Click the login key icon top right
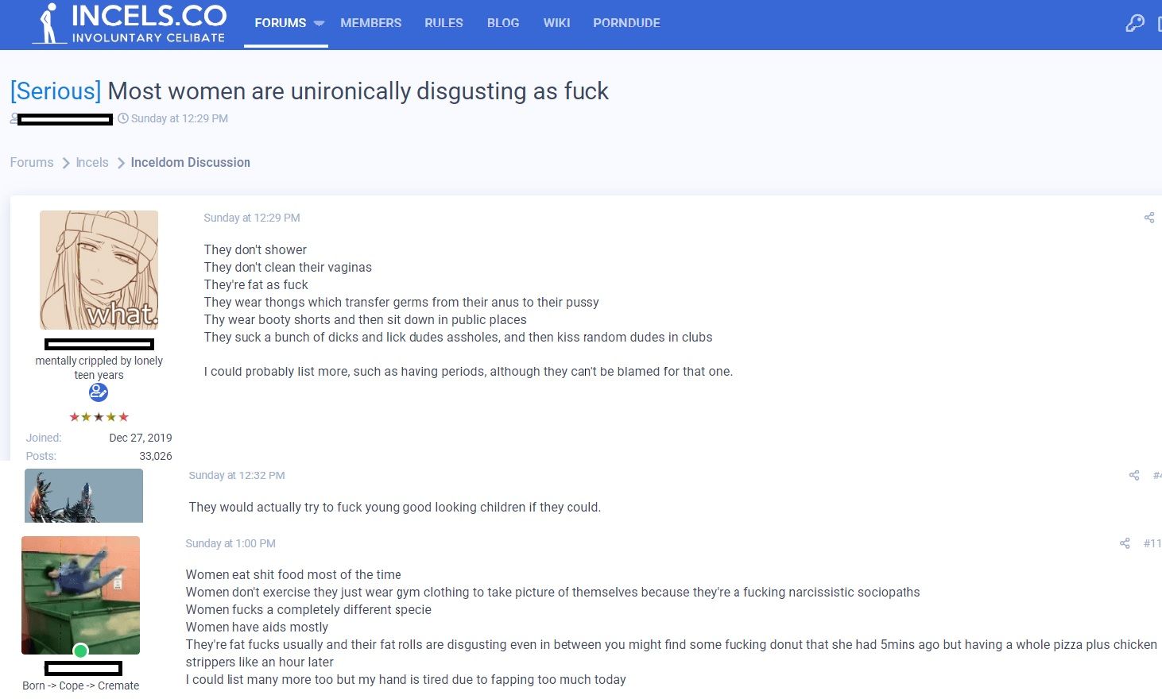 (x=1133, y=23)
